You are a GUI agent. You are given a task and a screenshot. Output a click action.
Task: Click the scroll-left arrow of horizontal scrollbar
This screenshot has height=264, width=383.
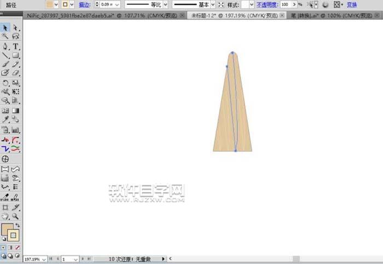(x=170, y=259)
